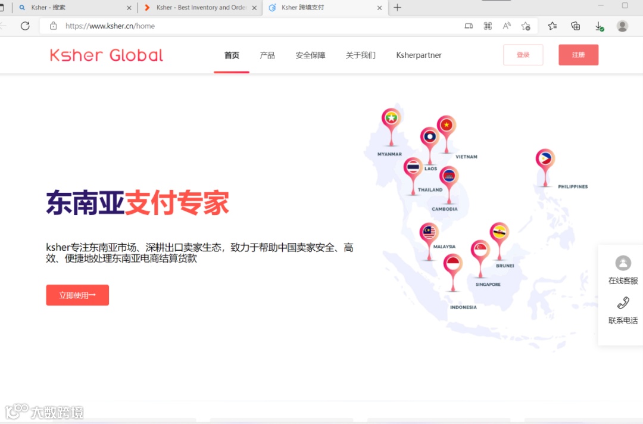Open the 产品 navigation item
The width and height of the screenshot is (643, 424).
tap(267, 55)
